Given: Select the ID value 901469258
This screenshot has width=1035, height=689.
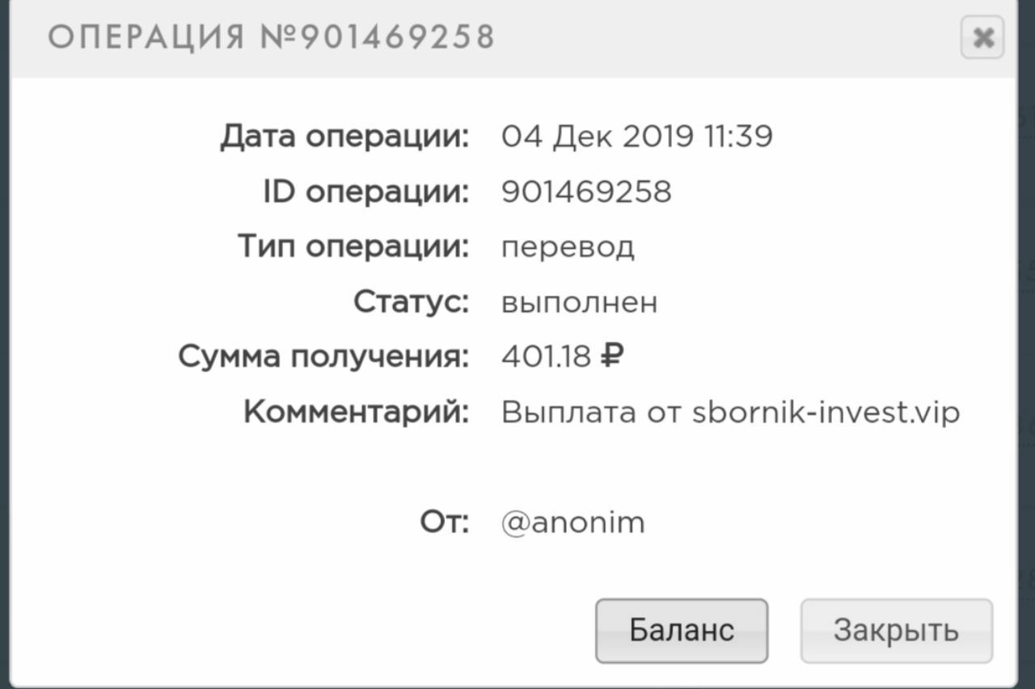Looking at the screenshot, I should tap(586, 191).
